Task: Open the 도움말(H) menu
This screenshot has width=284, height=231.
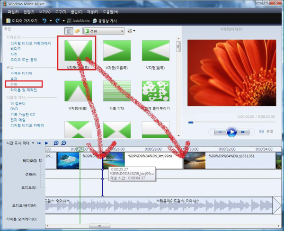Action: [110, 12]
